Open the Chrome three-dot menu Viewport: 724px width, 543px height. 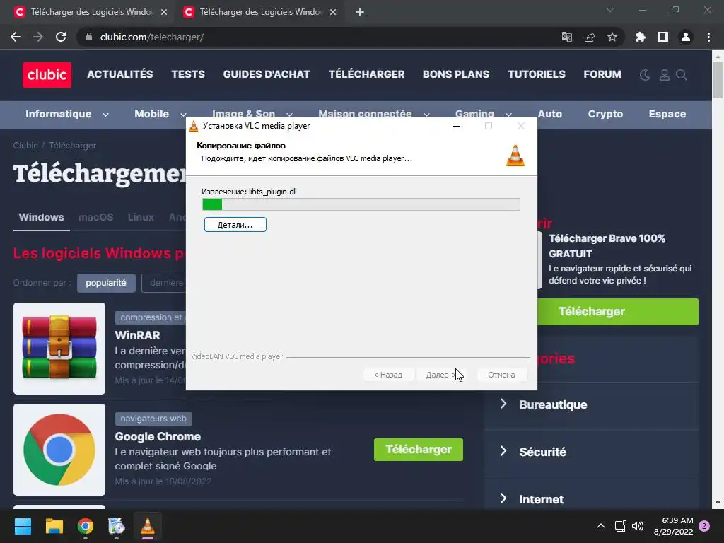(x=708, y=37)
